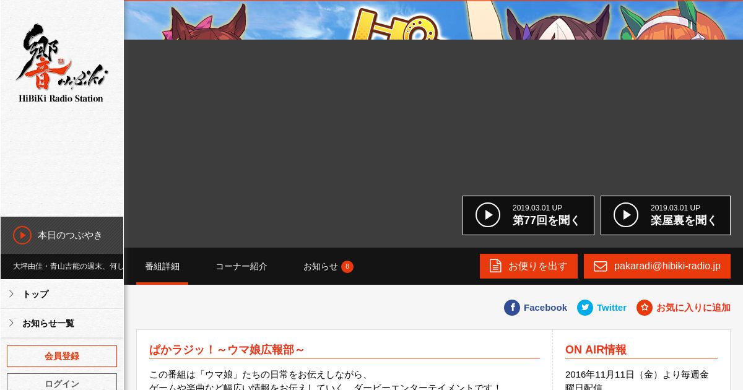The image size is (743, 390).
Task: Click the 2019.03.01 UP date on 第77回
Action: (x=537, y=208)
